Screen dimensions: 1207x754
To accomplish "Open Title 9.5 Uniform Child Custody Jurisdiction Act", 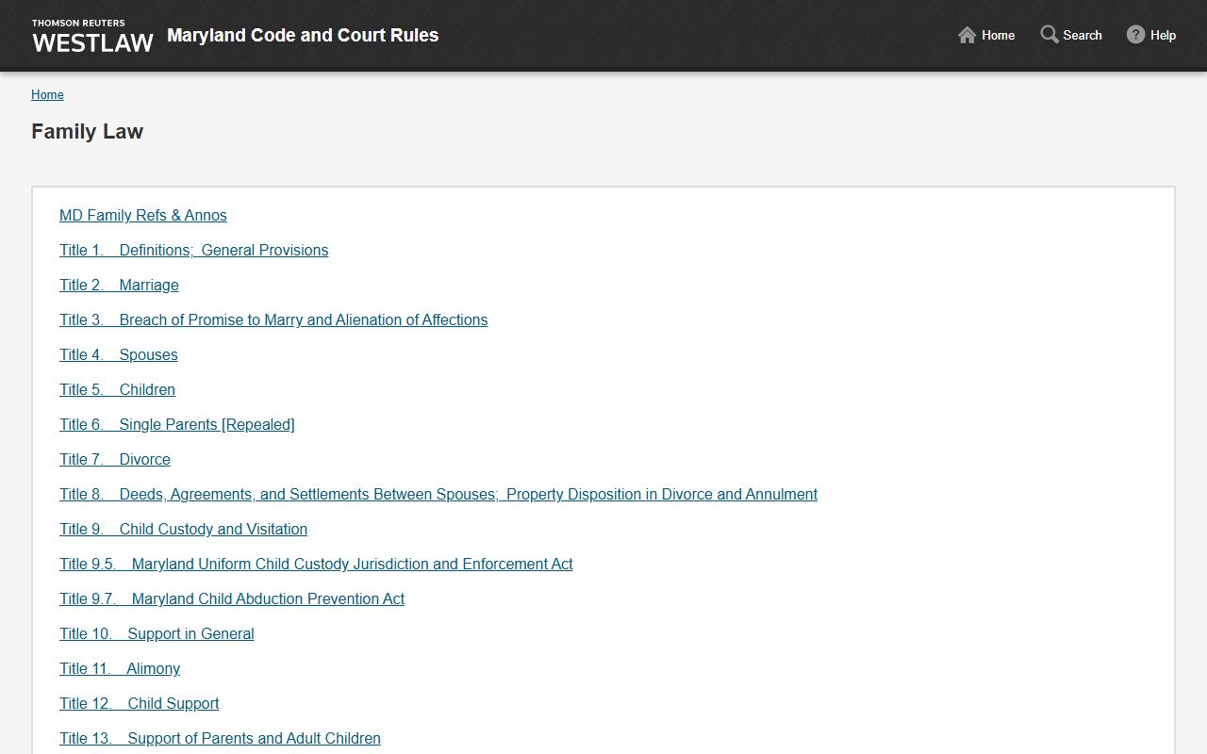I will (316, 565).
